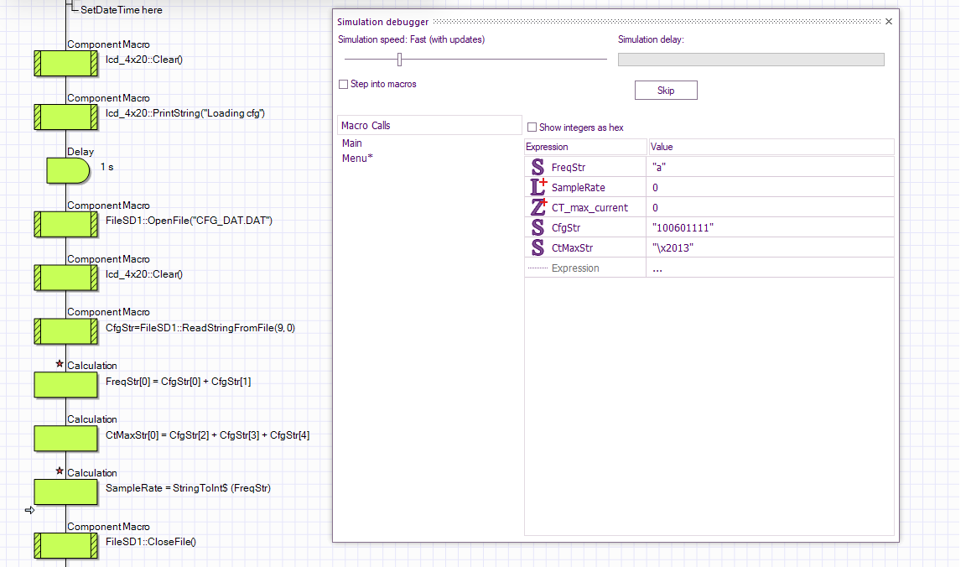Click the SampleRate value cell
Screen dimensions: 966x567
pyautogui.click(x=770, y=187)
